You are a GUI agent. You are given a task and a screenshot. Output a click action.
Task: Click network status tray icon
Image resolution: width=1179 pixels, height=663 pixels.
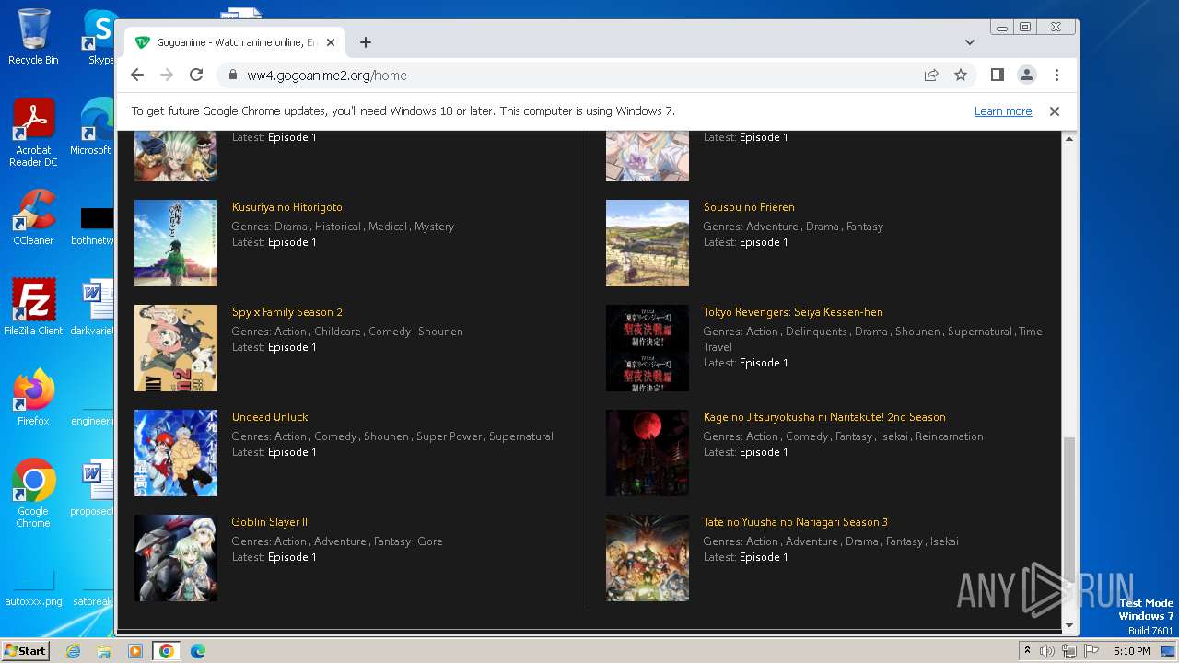1069,651
